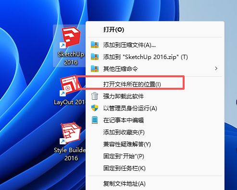Choose 添加到收藏夹(F)
The image size is (237, 190).
[155, 132]
